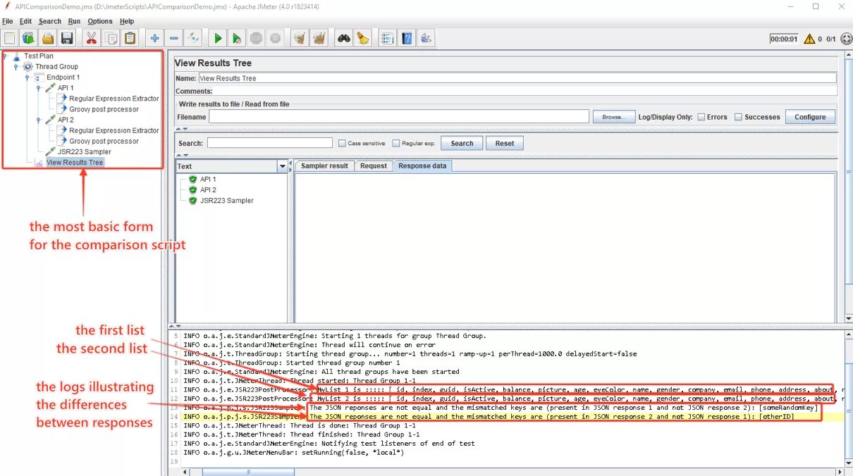Select View Results Tree in the tree
Image resolution: width=853 pixels, height=476 pixels.
pyautogui.click(x=75, y=163)
